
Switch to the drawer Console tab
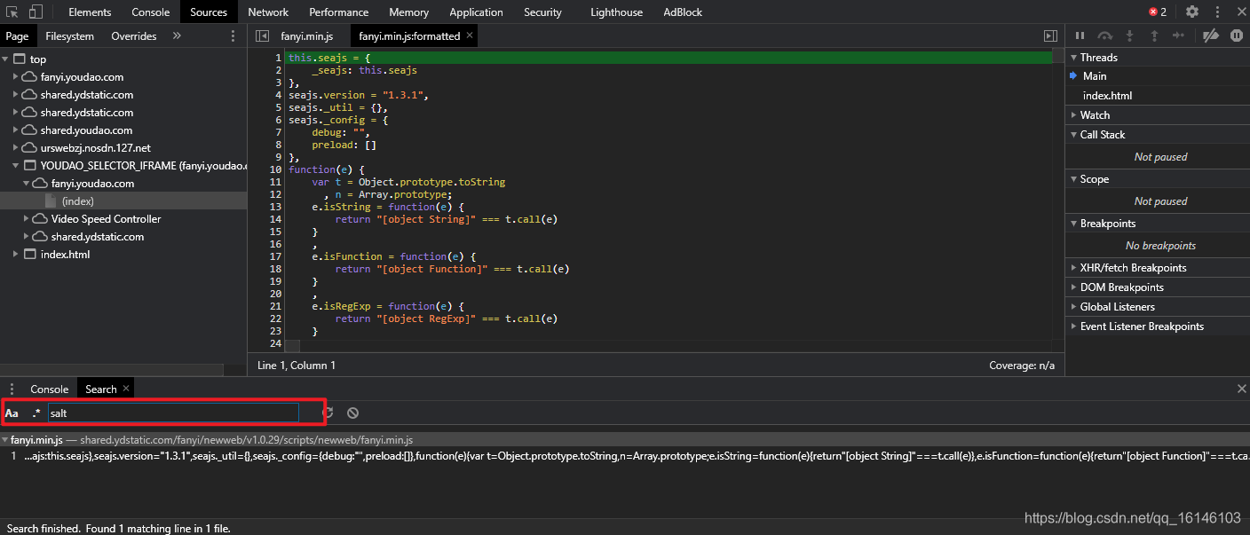click(50, 389)
